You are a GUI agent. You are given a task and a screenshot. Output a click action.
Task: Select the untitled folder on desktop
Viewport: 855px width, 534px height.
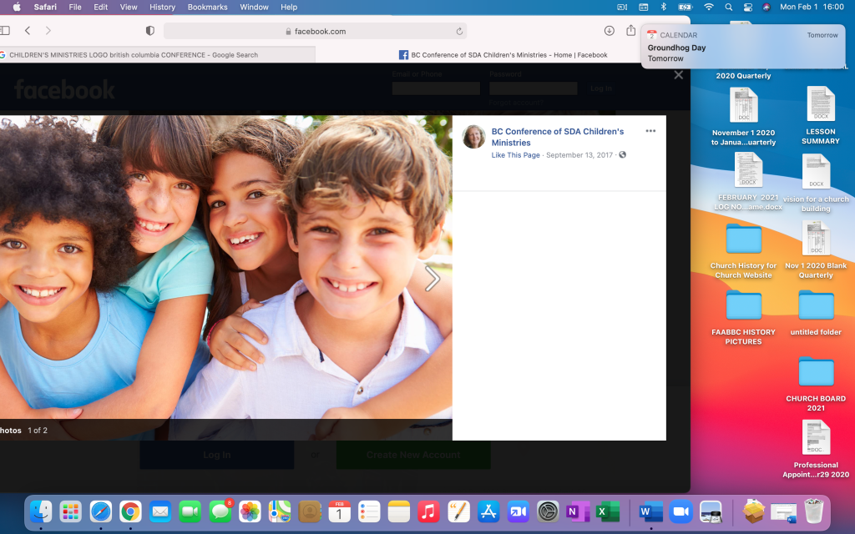816,313
